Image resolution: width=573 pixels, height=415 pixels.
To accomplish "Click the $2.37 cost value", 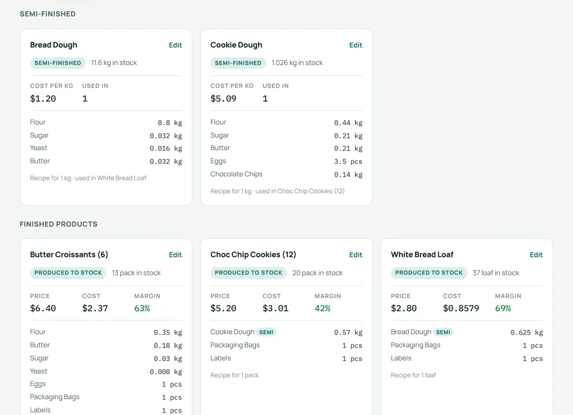I will (x=95, y=309).
